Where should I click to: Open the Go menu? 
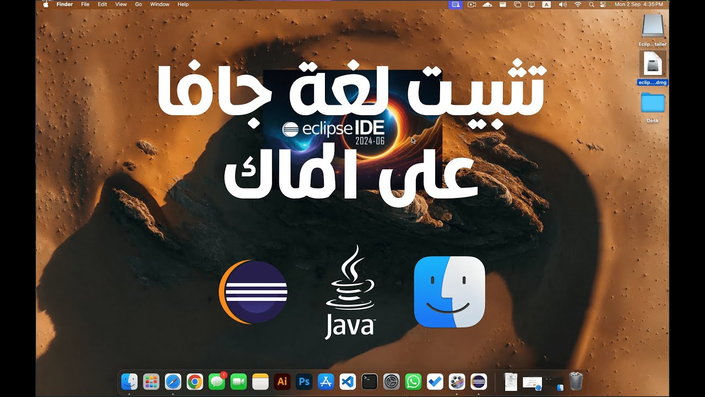click(138, 4)
